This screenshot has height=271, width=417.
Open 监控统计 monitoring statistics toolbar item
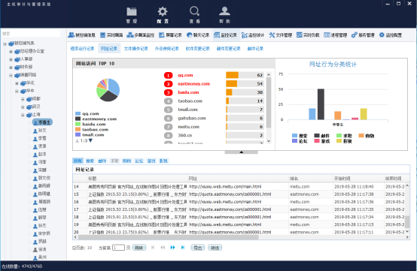point(253,35)
